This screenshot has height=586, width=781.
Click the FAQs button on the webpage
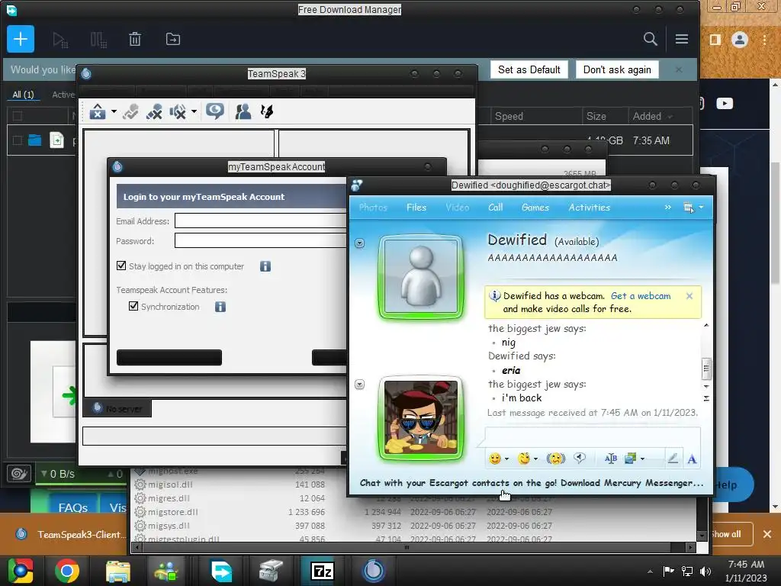[x=72, y=507]
